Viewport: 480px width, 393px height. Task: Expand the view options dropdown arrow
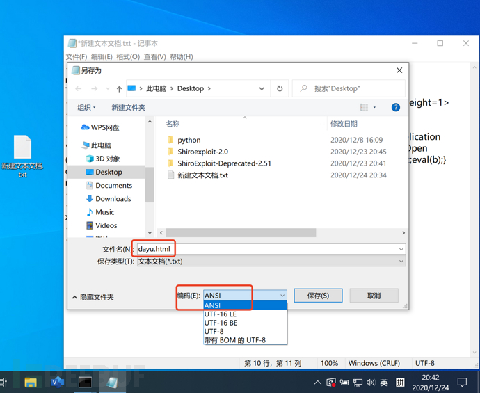[x=374, y=107]
